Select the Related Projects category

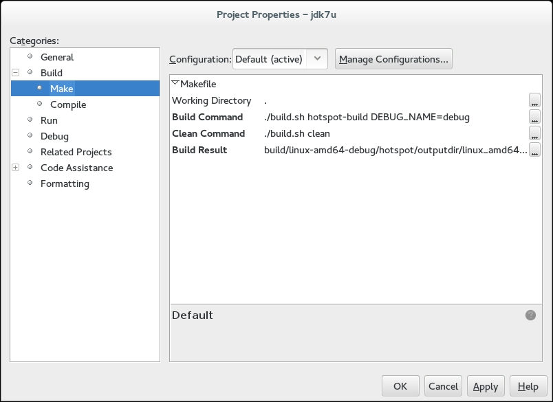pos(78,152)
